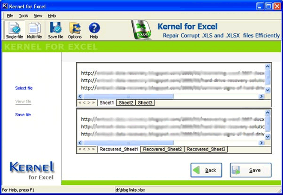283x195 pixels.
Task: Open the Select file link
Action: (x=24, y=88)
